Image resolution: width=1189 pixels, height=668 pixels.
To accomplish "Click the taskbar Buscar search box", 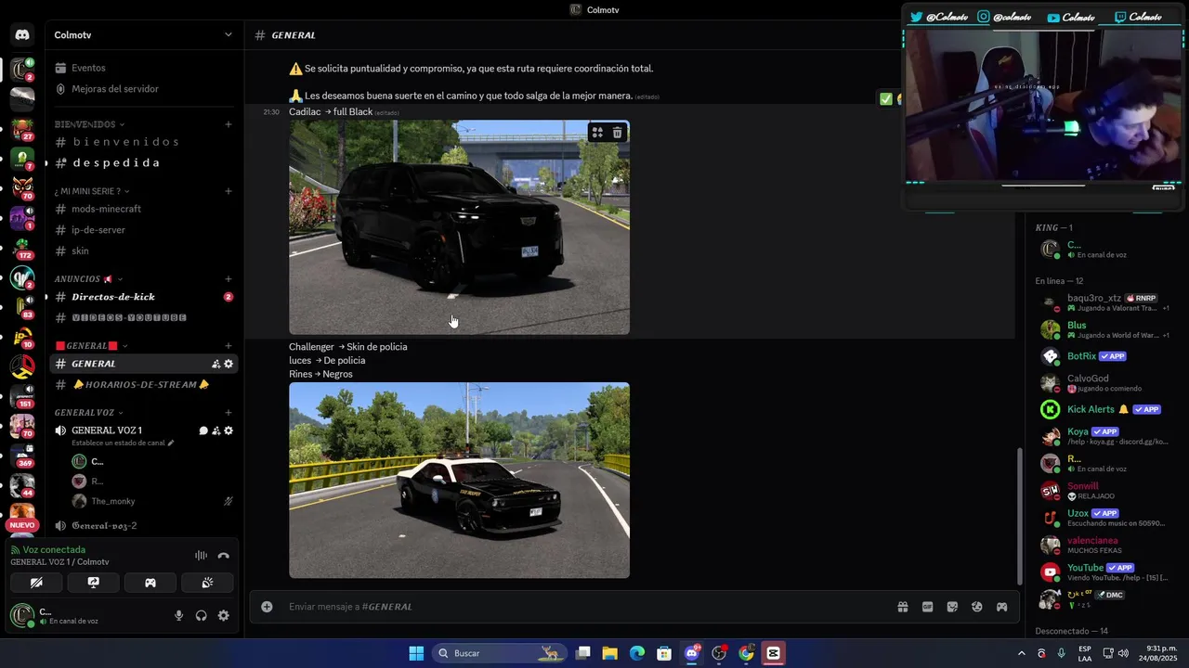I will [499, 653].
